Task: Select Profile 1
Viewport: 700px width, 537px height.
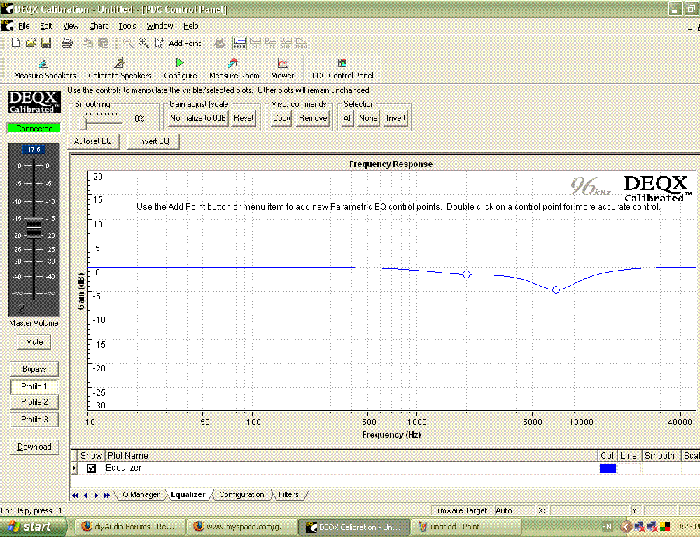Action: [x=34, y=387]
